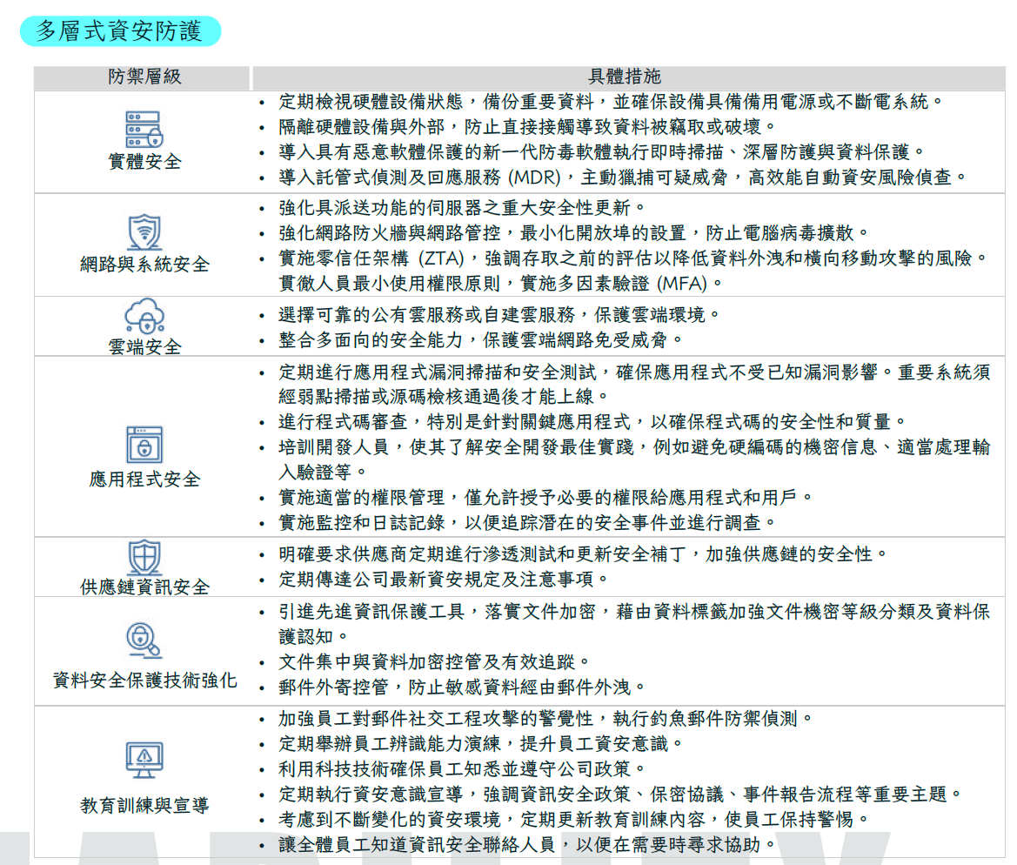The image size is (1017, 865).
Task: Click the 網路與系統安全 wifi shield icon
Action: pyautogui.click(x=144, y=231)
